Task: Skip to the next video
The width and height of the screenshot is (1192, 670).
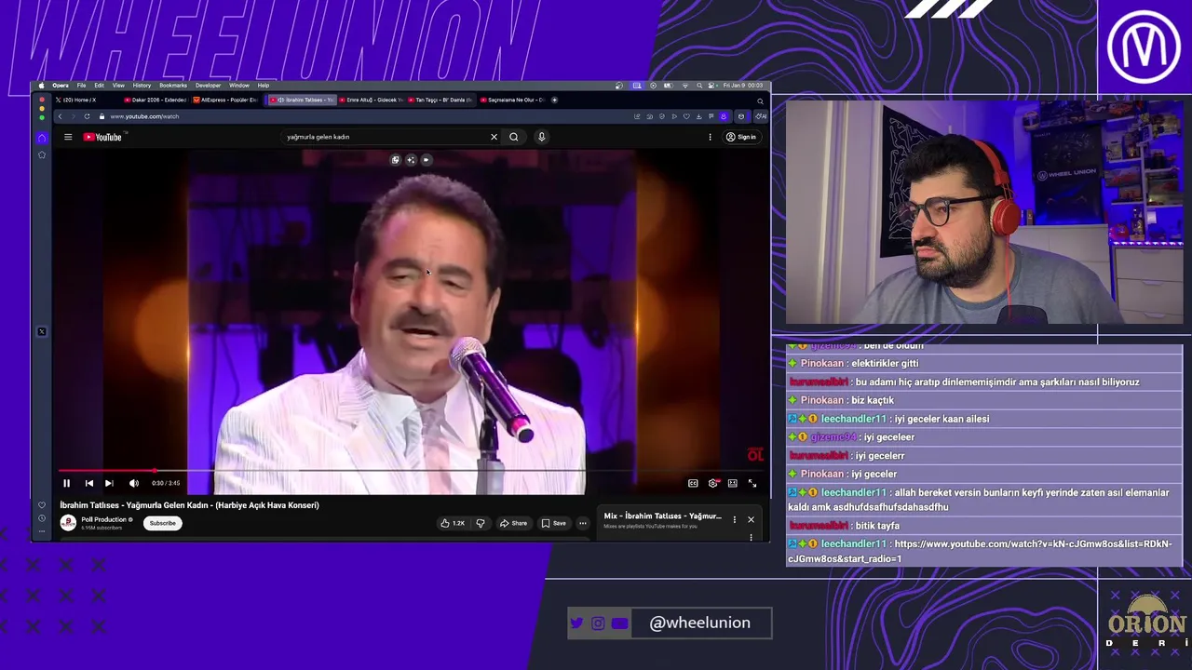Action: [x=109, y=483]
